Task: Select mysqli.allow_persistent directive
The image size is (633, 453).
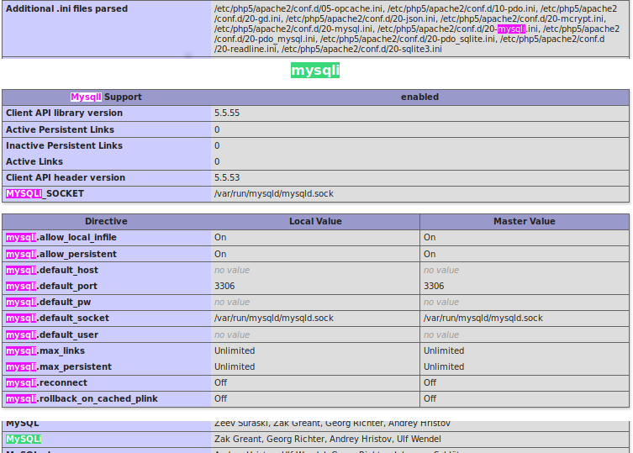Action: (x=61, y=254)
